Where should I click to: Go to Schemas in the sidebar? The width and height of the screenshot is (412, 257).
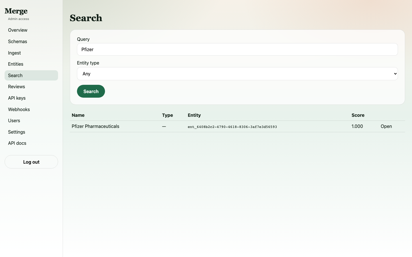click(31, 41)
